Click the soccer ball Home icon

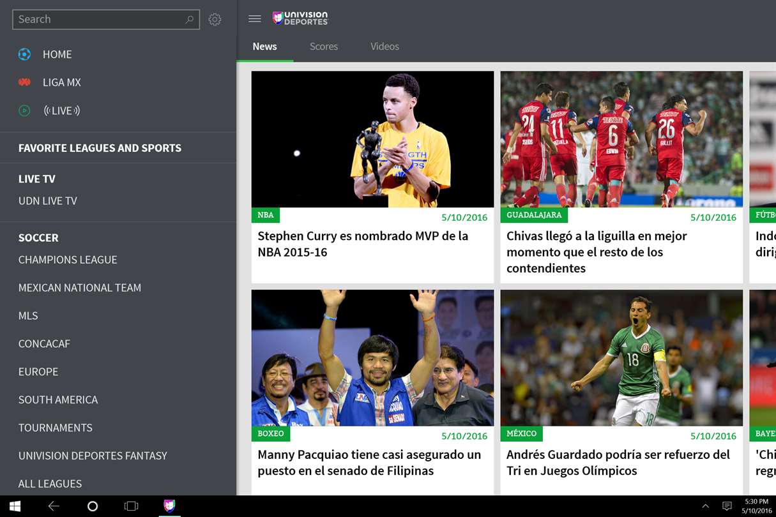click(x=24, y=54)
